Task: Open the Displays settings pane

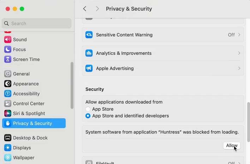Action: coord(22,148)
